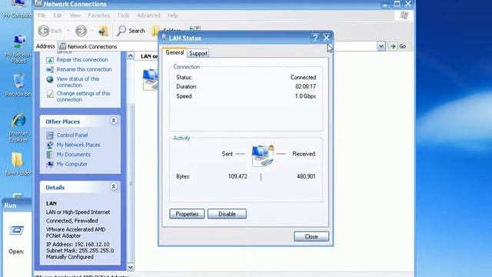Click the Control Panel sidebar icon

click(x=50, y=135)
